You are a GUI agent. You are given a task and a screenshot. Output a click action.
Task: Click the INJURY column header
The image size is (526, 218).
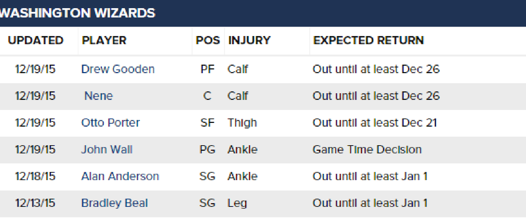[x=249, y=40]
